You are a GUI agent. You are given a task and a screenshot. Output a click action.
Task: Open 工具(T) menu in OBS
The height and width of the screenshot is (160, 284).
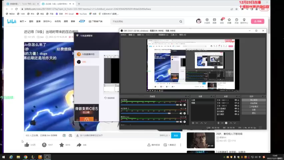click(174, 35)
